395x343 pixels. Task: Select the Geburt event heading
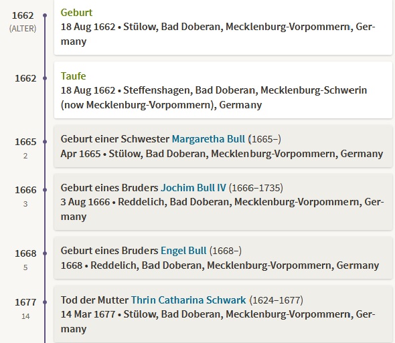pyautogui.click(x=76, y=13)
